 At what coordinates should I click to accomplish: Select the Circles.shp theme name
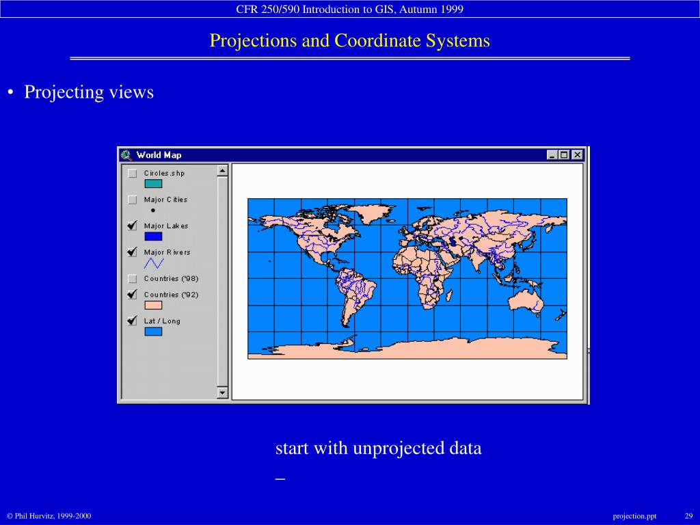coord(164,173)
